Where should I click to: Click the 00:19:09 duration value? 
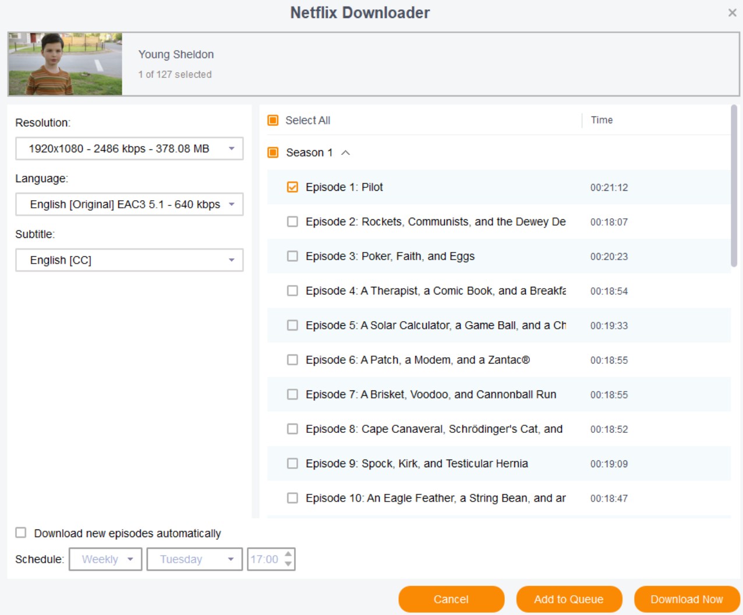click(x=609, y=464)
